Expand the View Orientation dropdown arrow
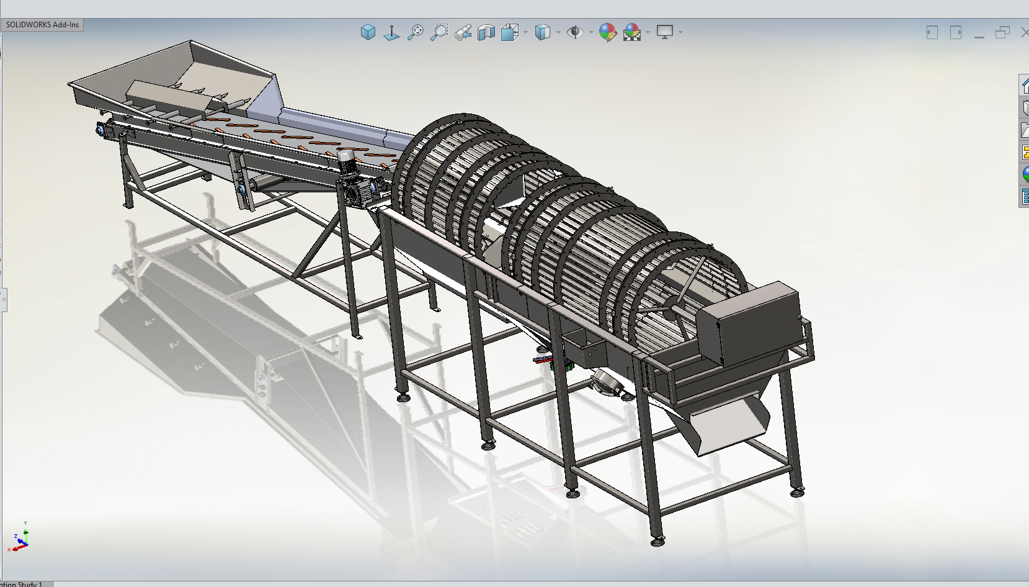Screen dimensions: 1029x587 click(x=526, y=32)
